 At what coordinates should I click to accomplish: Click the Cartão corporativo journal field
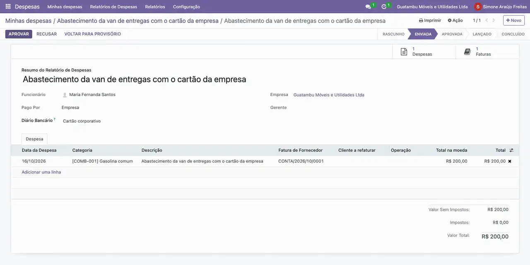pos(82,121)
